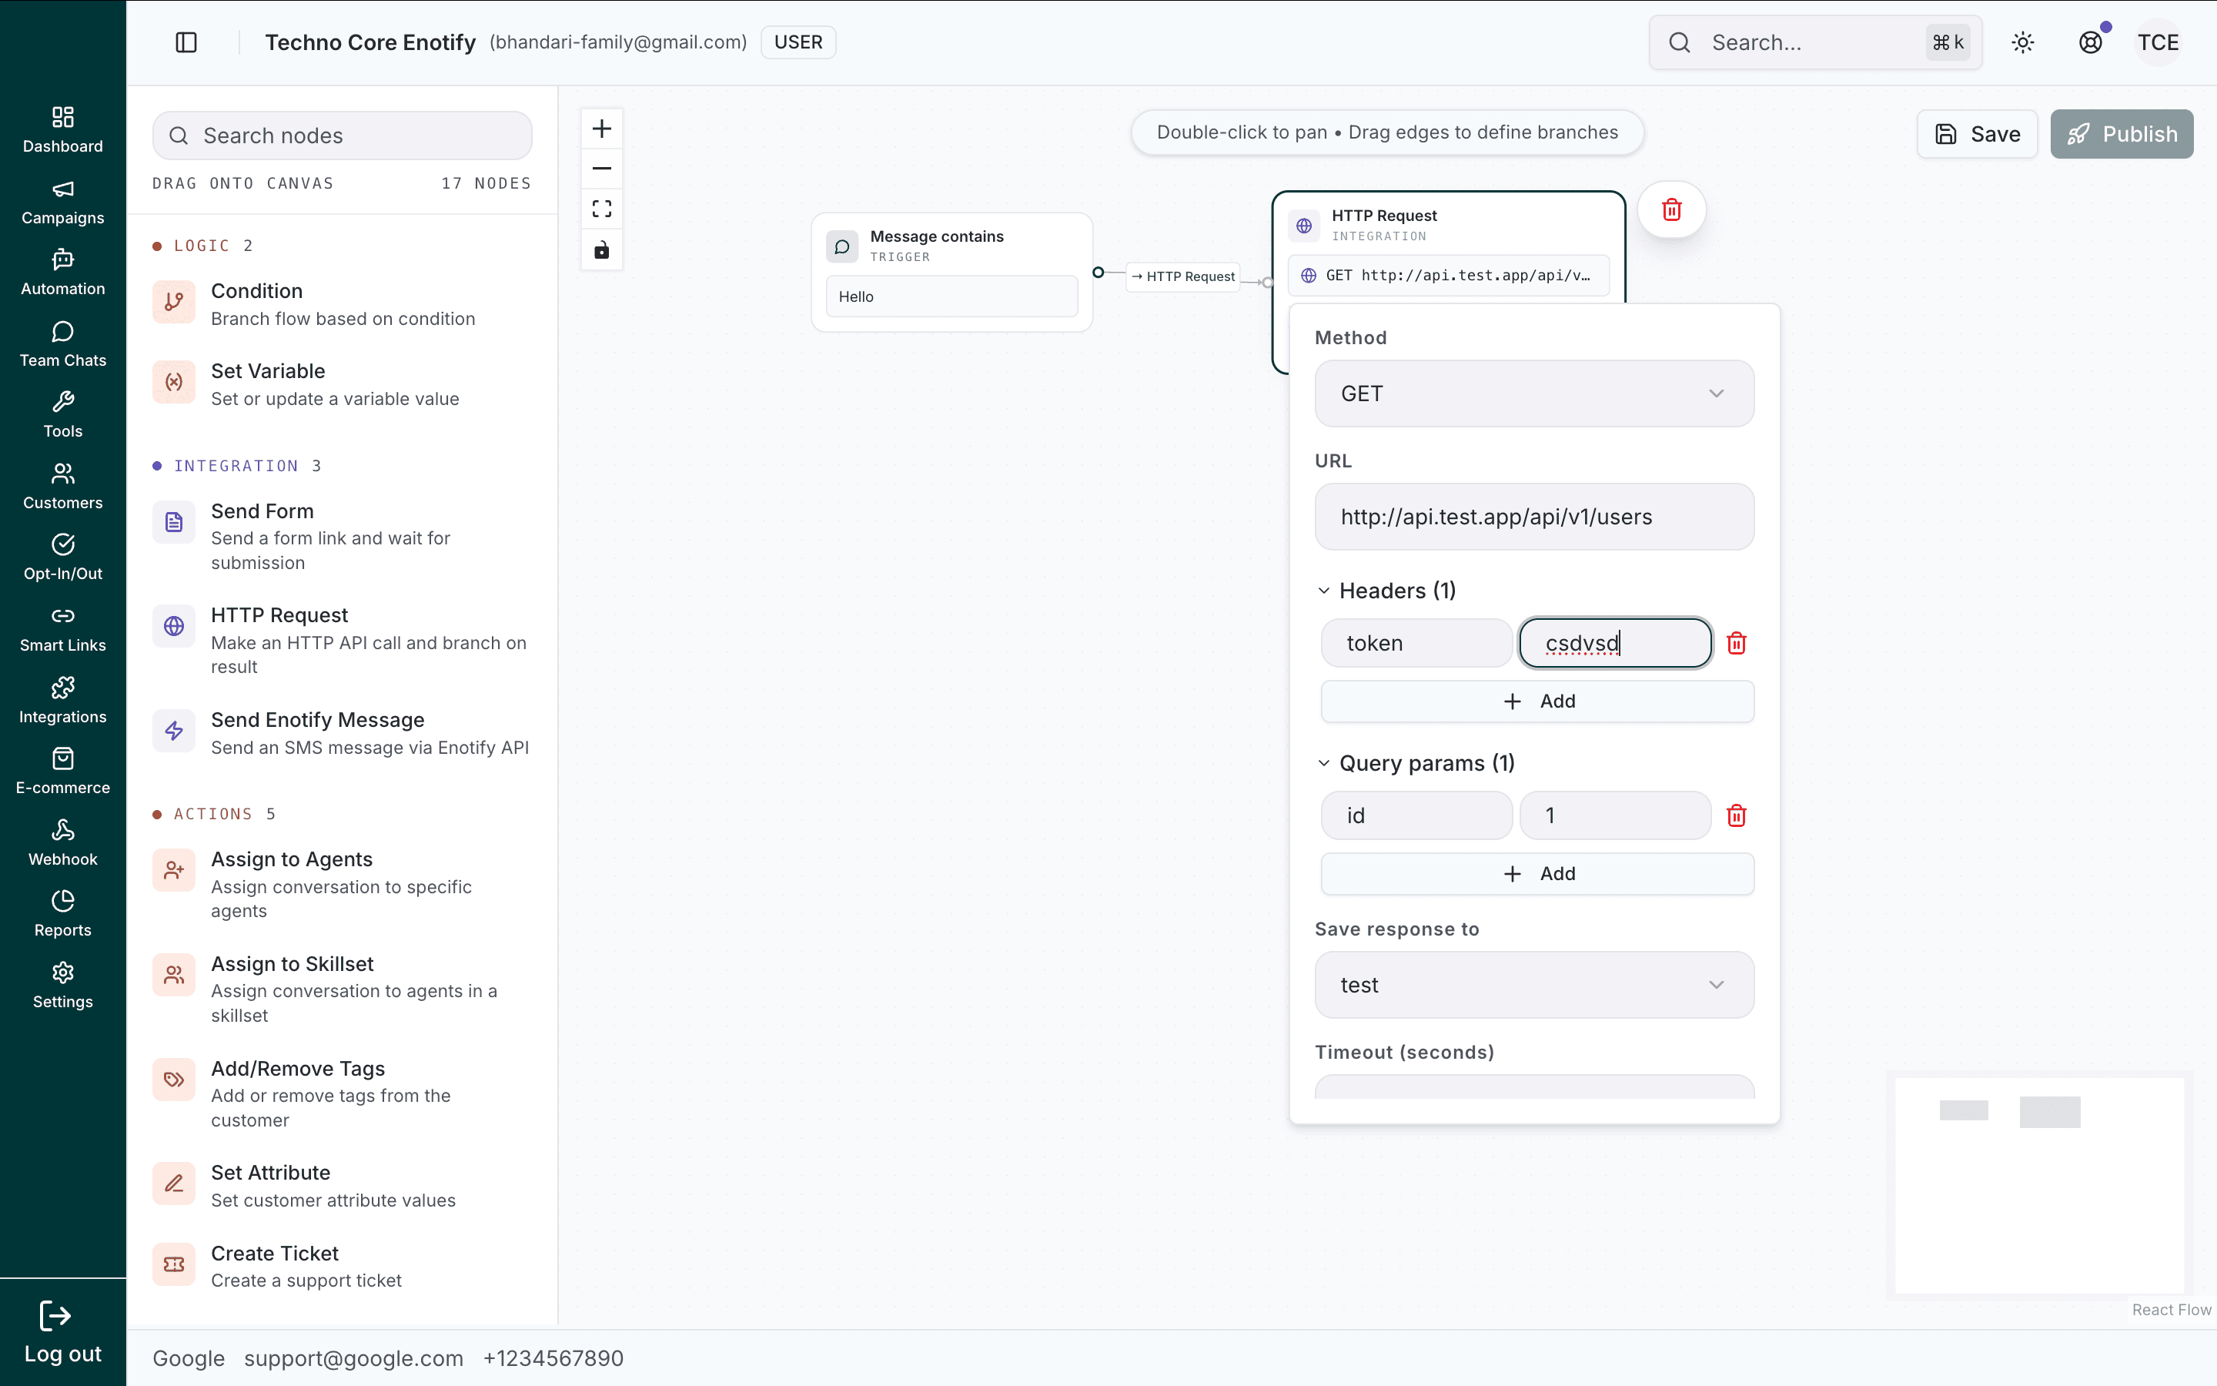Select the Create Ticket node

(343, 1266)
